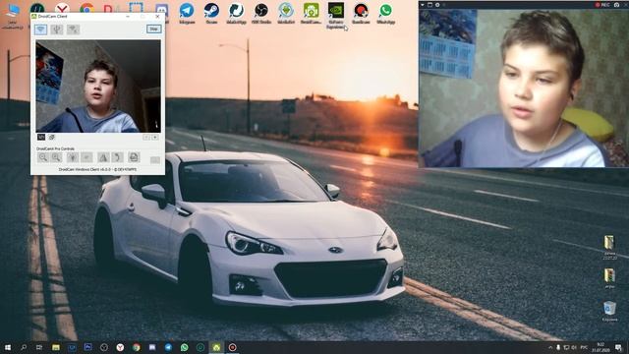Image resolution: width=629 pixels, height=354 pixels.
Task: Open the Yandex Browser desktop shortcut
Action: (62, 8)
